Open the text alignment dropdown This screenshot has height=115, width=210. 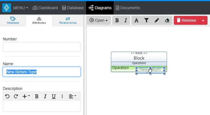click(x=72, y=96)
